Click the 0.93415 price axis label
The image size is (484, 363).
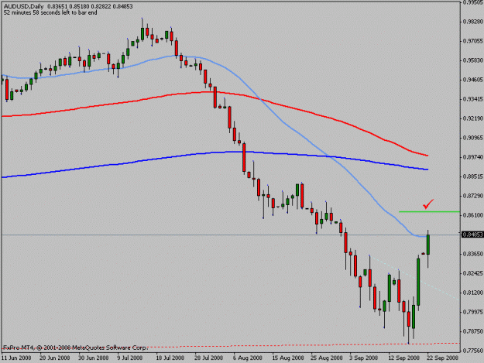pyautogui.click(x=472, y=99)
